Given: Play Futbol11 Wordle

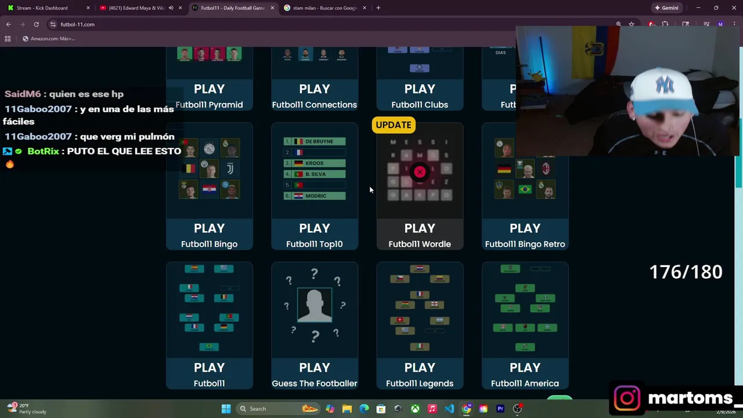Looking at the screenshot, I should point(420,228).
